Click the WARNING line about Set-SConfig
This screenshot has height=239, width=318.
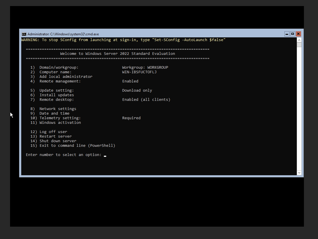click(x=123, y=40)
